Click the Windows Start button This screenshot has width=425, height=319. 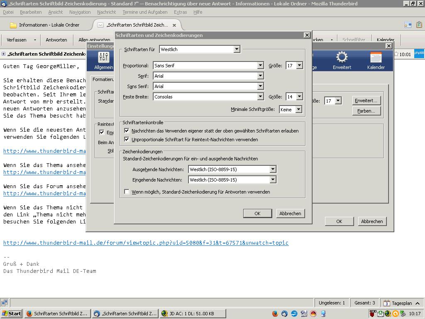(x=12, y=314)
